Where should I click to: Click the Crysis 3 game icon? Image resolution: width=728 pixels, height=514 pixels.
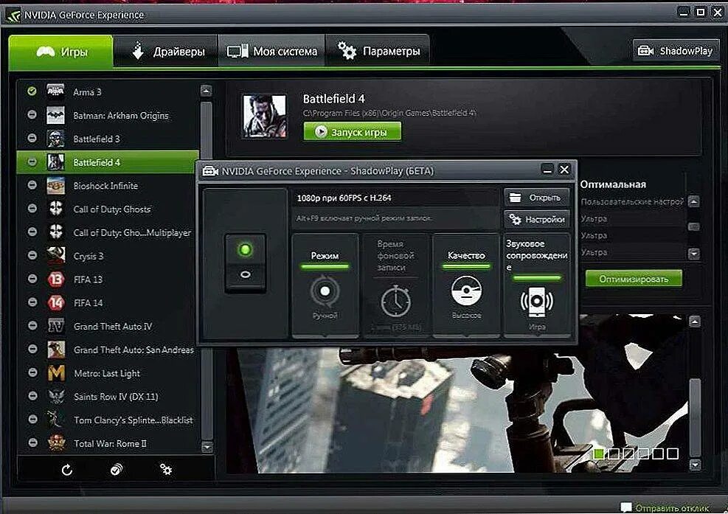coord(56,255)
